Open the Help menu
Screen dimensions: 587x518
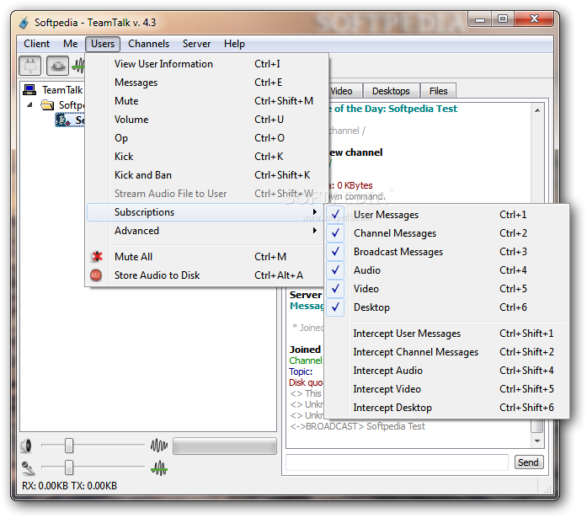coord(234,44)
